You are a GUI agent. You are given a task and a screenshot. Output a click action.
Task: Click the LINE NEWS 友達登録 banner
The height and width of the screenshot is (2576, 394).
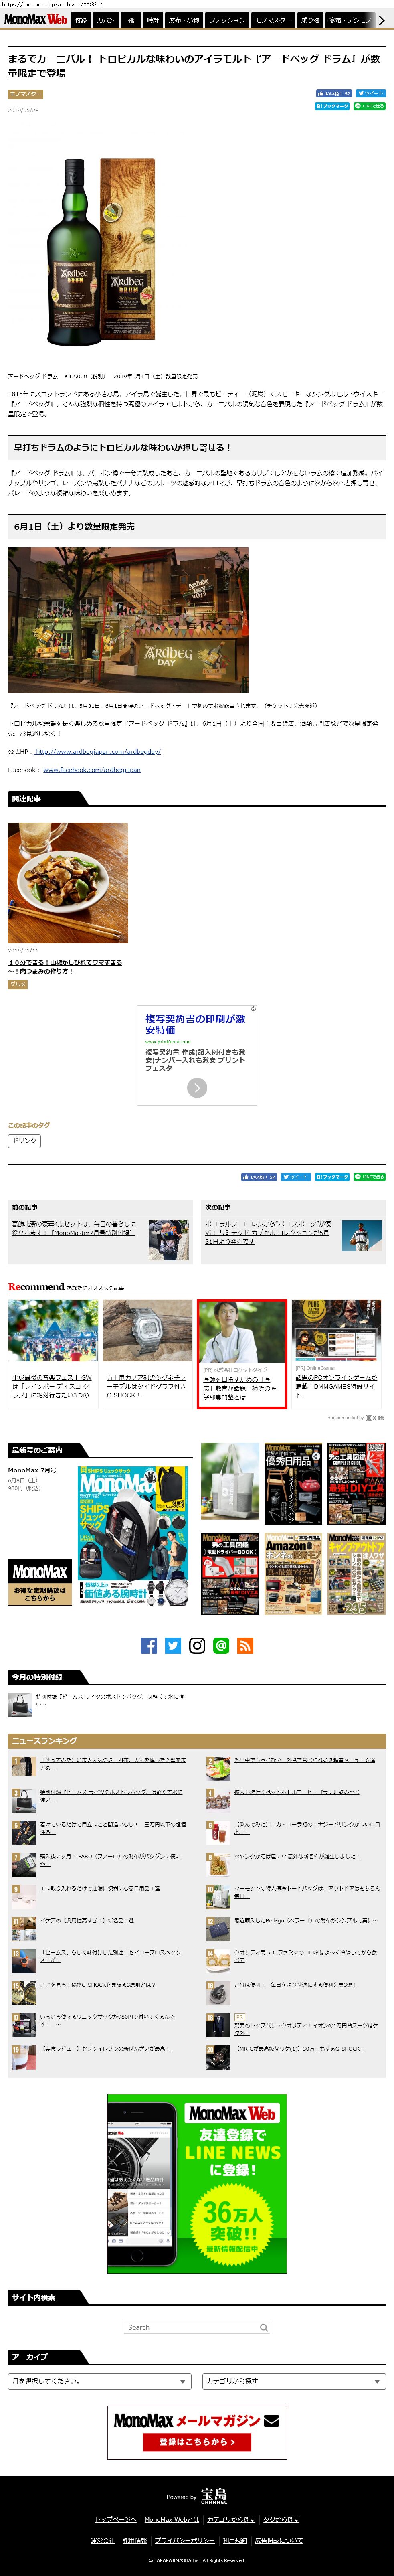(x=197, y=2183)
